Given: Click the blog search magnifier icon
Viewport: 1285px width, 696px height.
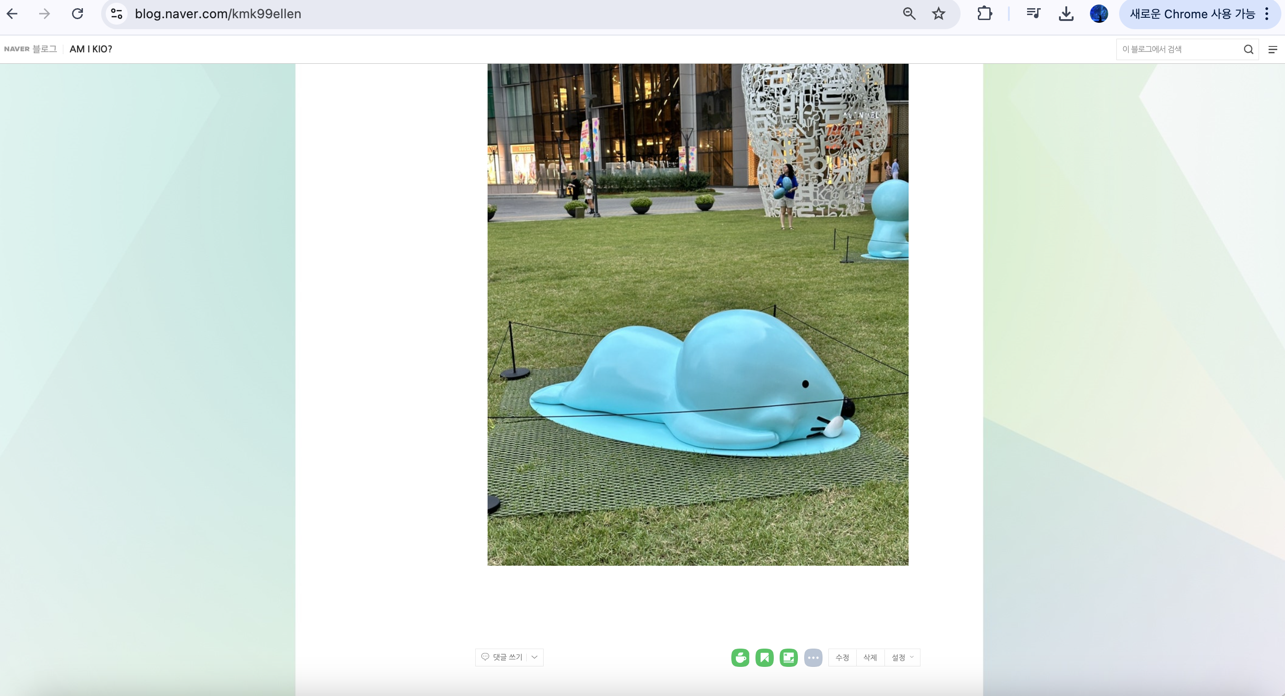Looking at the screenshot, I should (1248, 49).
